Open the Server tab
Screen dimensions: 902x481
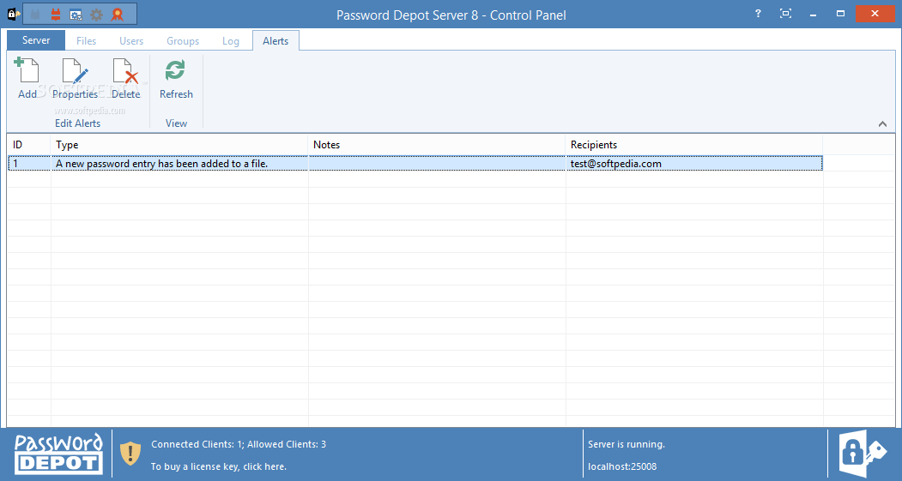36,40
